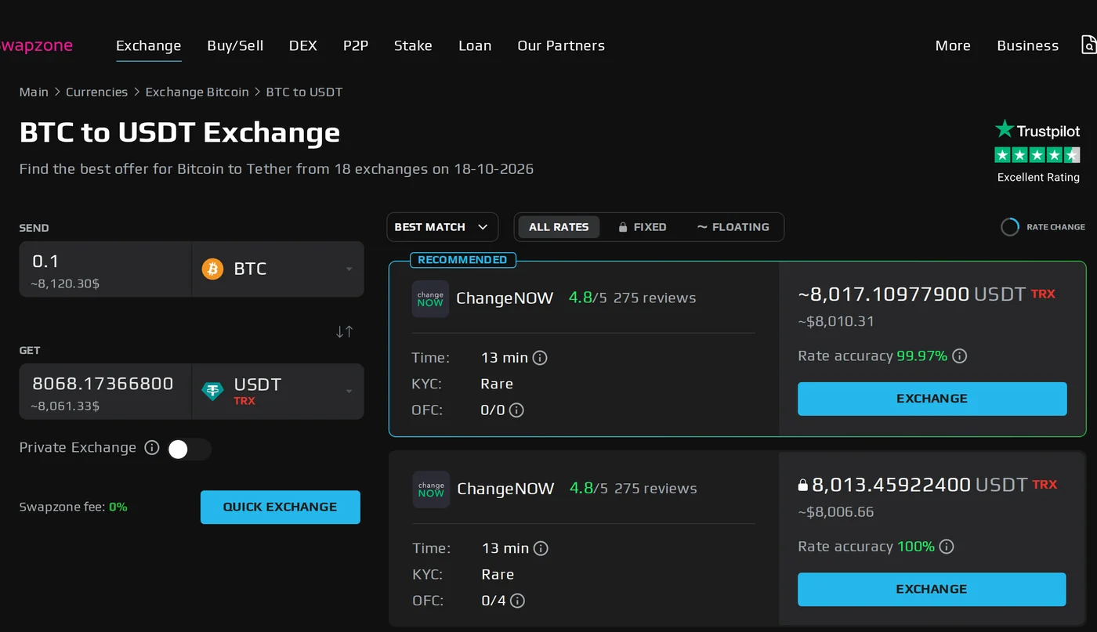Click the Quick Exchange button

coord(281,507)
